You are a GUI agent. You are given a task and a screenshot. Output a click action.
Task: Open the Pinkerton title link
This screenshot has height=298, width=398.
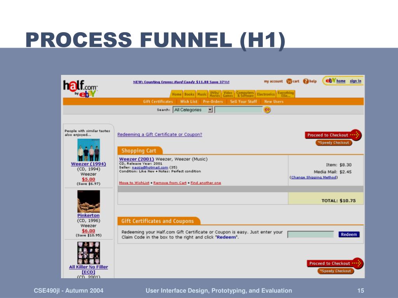pyautogui.click(x=89, y=215)
